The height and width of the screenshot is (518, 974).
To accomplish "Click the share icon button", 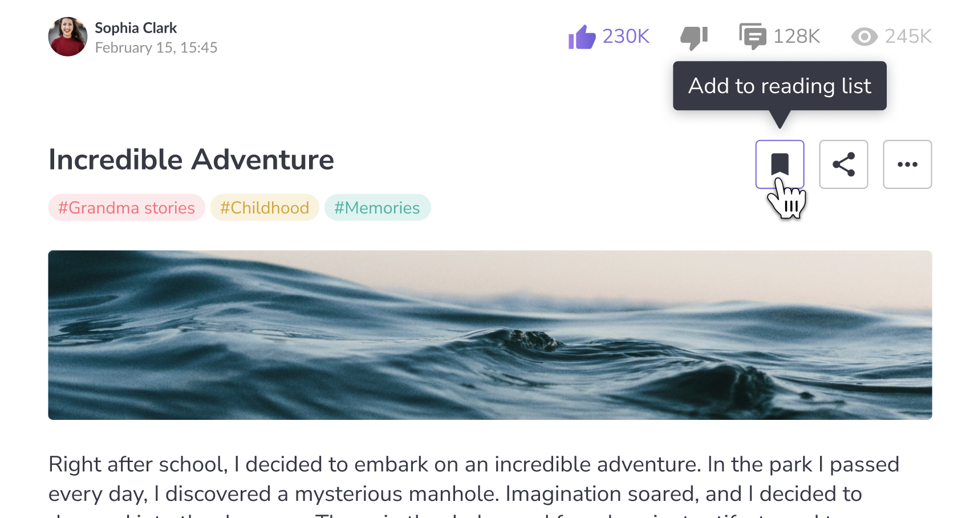I will point(843,164).
